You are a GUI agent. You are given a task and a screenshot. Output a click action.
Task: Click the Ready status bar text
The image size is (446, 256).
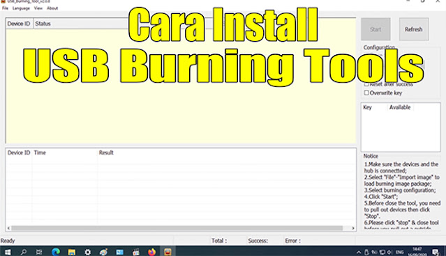(x=8, y=241)
